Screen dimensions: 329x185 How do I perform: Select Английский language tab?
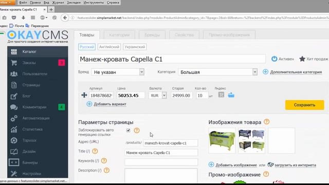pyautogui.click(x=109, y=47)
